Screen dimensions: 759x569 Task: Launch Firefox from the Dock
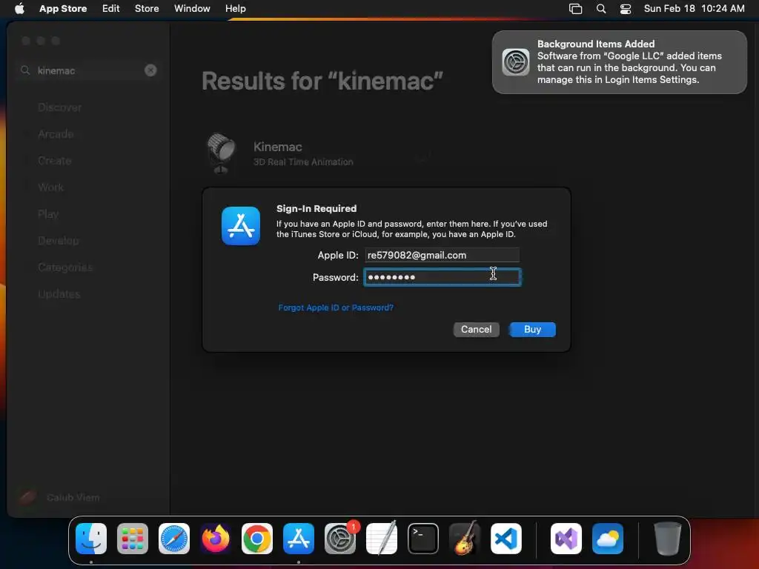216,539
